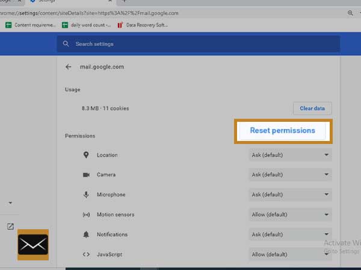Click the address bar URL
Image resolution: width=361 pixels, height=270 pixels.
pos(89,13)
